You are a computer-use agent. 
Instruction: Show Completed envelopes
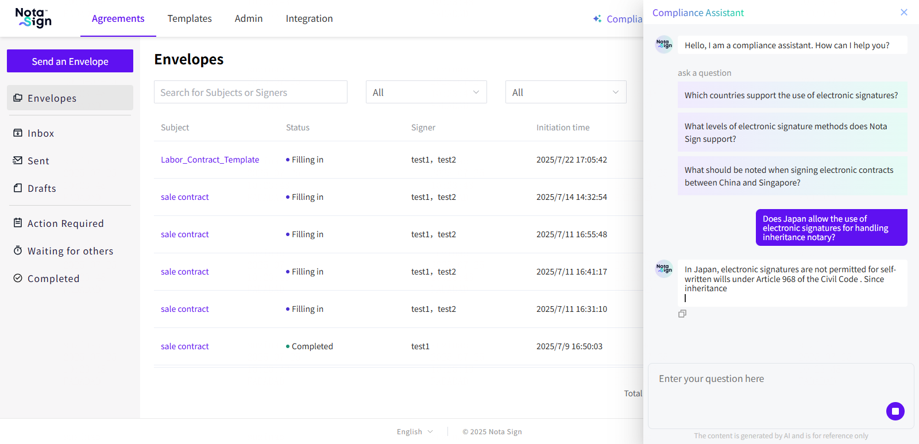[53, 279]
